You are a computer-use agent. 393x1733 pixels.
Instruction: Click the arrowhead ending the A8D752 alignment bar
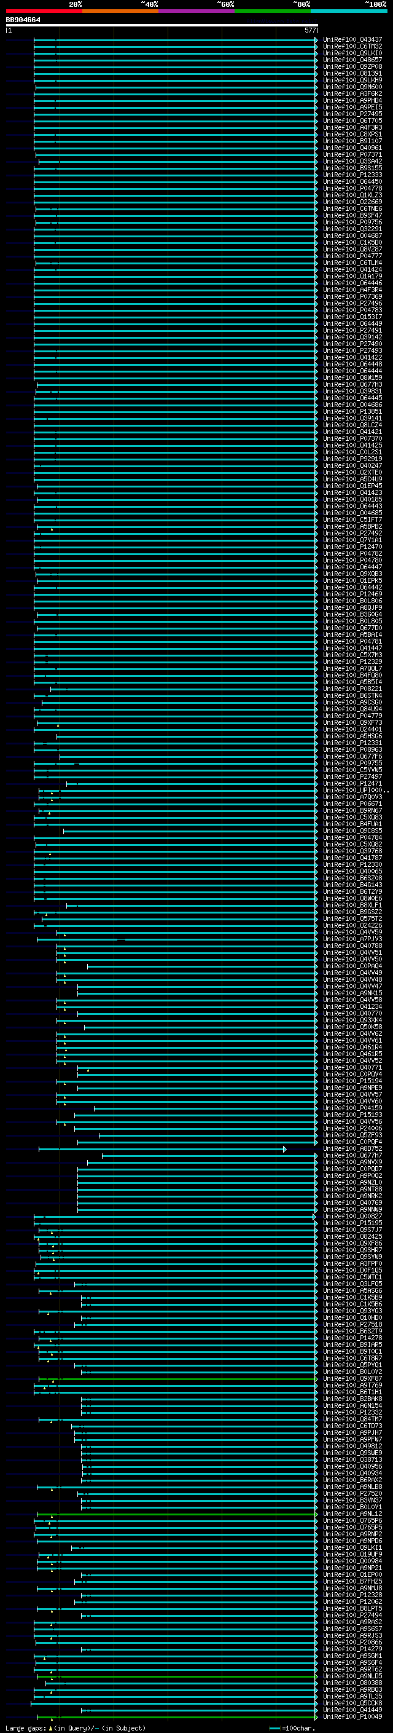pos(285,1149)
